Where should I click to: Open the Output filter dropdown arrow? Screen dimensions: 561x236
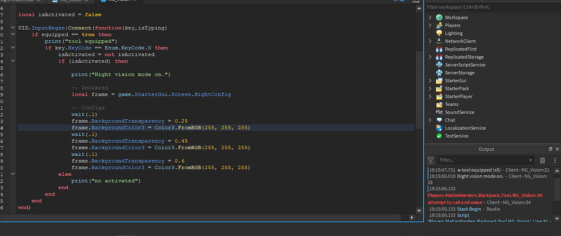click(530, 160)
